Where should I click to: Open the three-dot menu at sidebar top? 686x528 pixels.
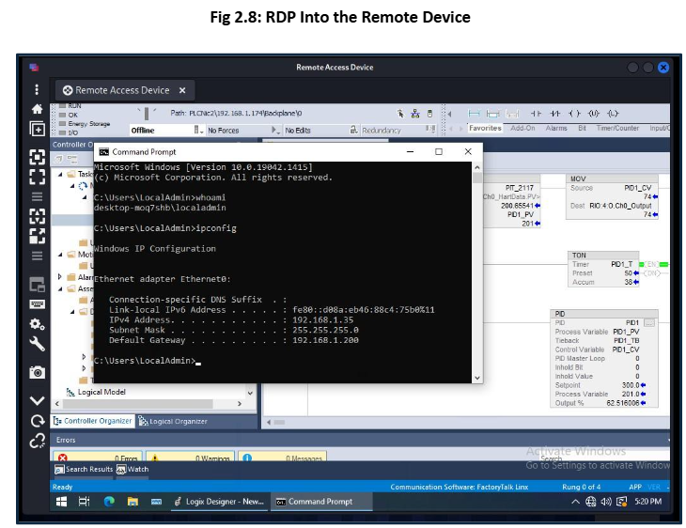[x=37, y=89]
